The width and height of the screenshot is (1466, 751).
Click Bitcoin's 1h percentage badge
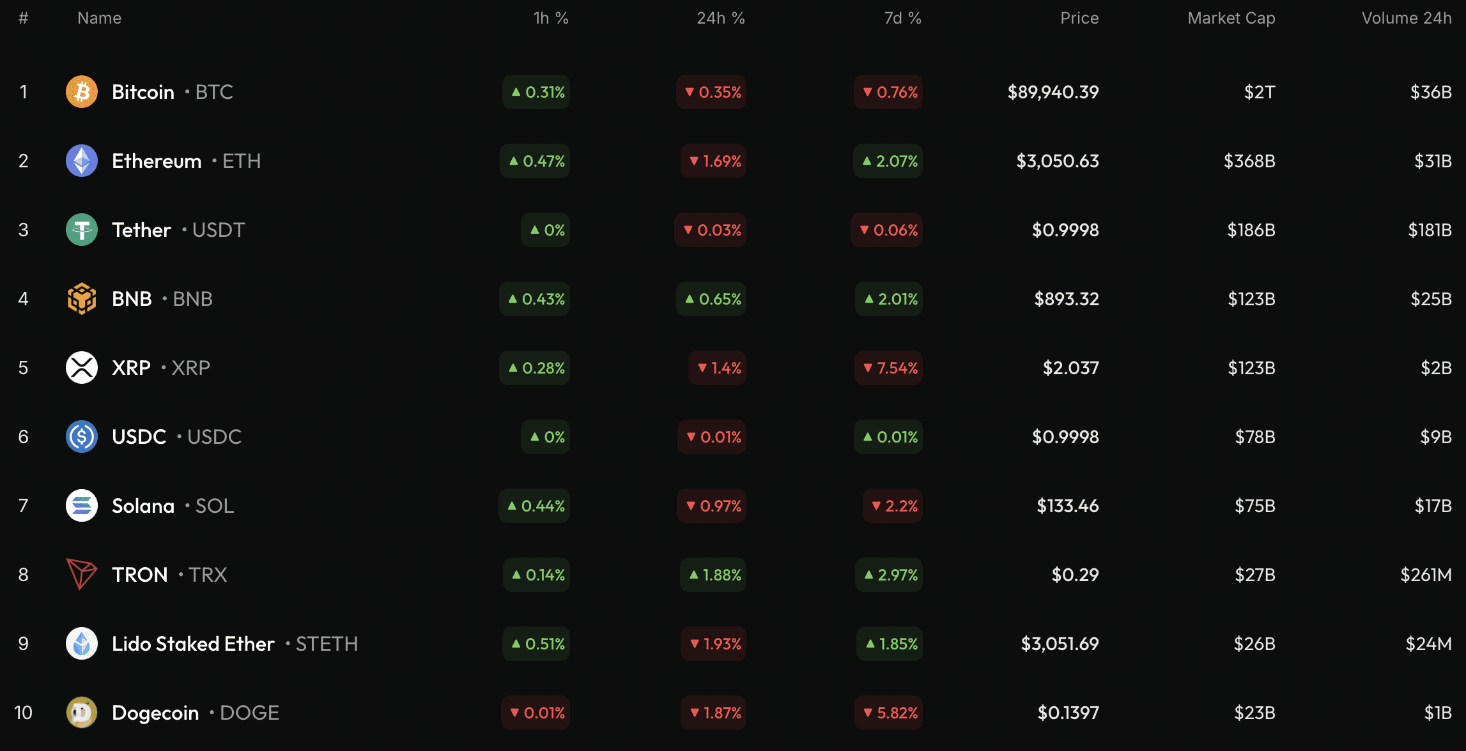(x=535, y=92)
